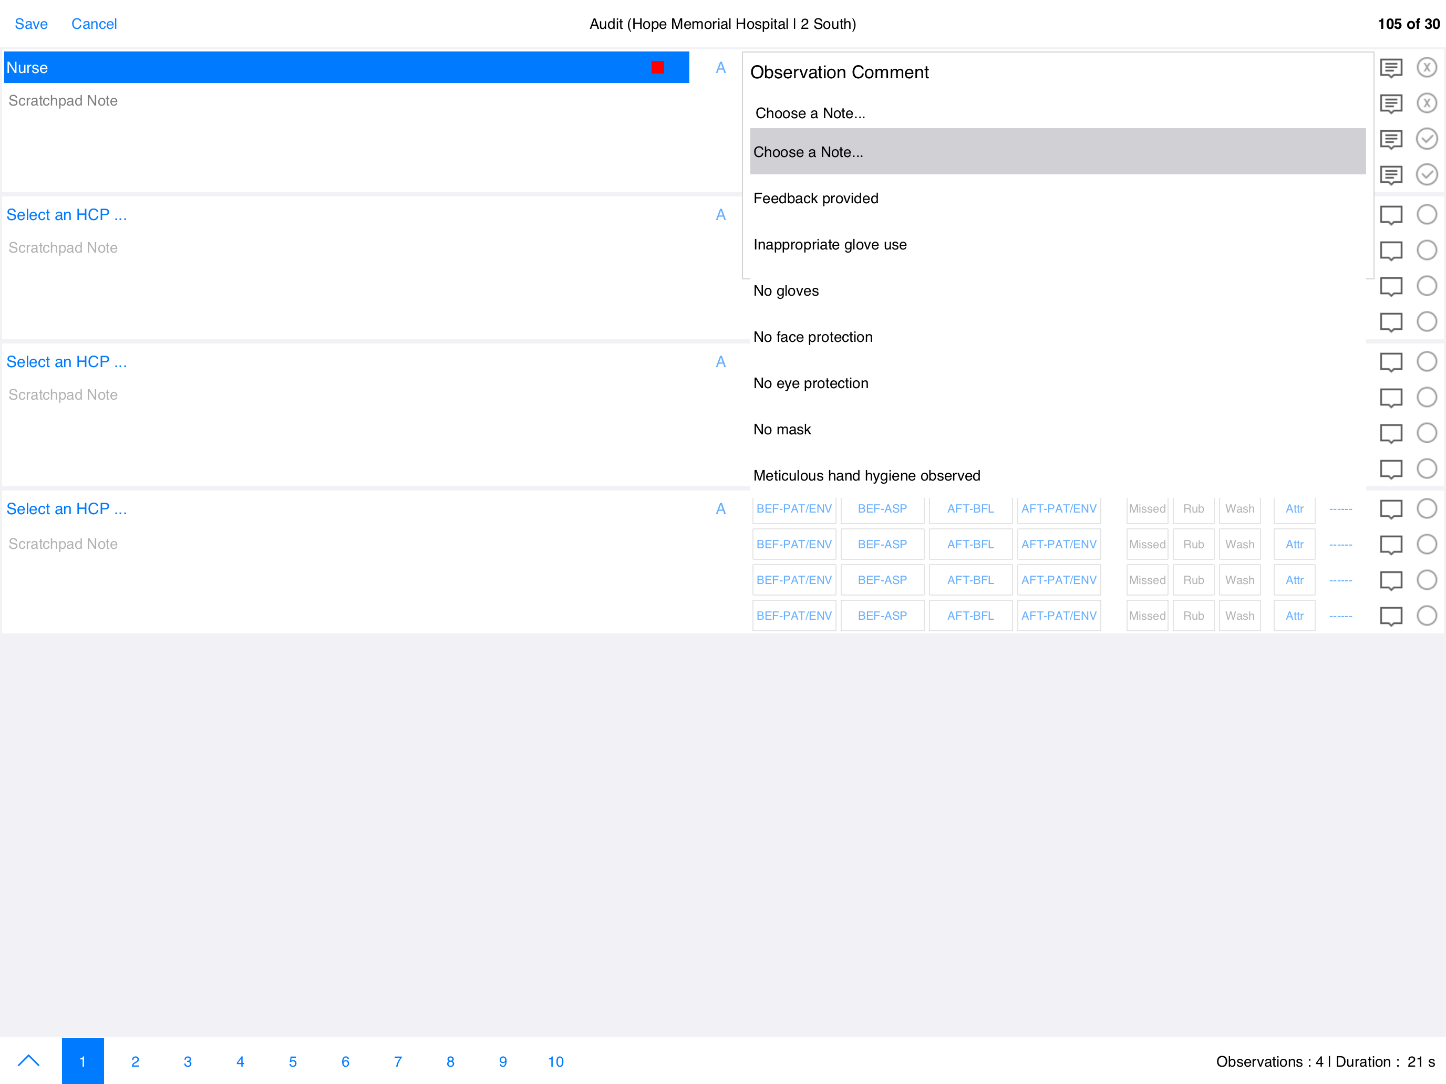
Task: Click the first BEF-ASP button in the fourth HCP group
Action: (x=883, y=509)
